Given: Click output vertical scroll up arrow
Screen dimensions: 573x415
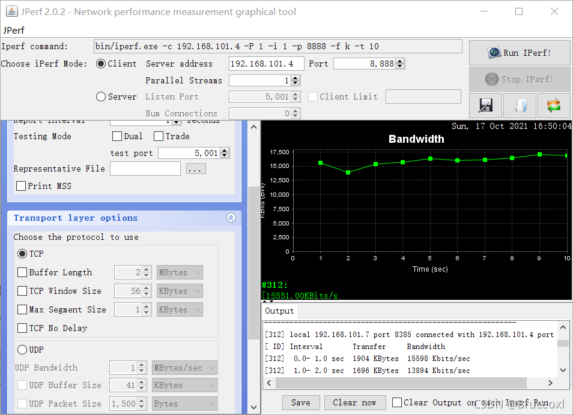Looking at the screenshot, I should point(563,327).
